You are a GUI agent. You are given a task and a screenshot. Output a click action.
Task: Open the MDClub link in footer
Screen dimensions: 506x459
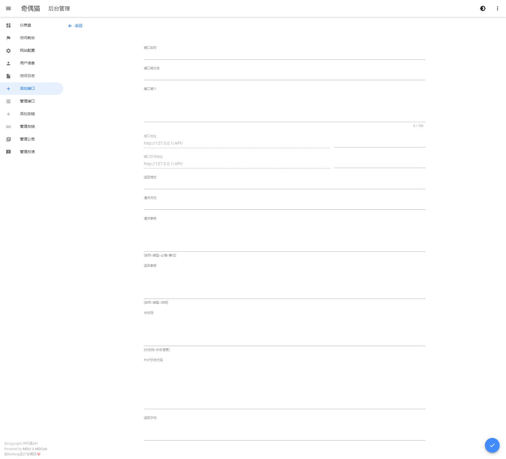point(41,449)
